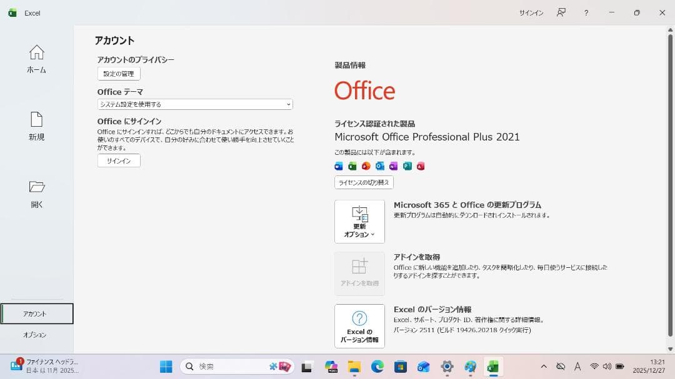The width and height of the screenshot is (675, 379).
Task: Click the 設定の管理 privacy button
Action: coord(118,73)
